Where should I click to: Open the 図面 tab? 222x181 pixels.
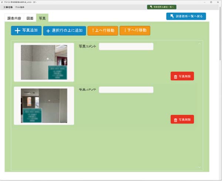(30, 18)
